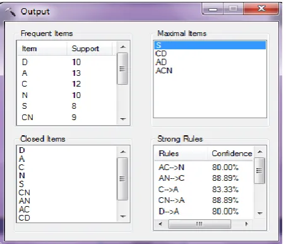Select AC in Closed Items list
Viewport: 286px width, 244px height.
(24, 209)
